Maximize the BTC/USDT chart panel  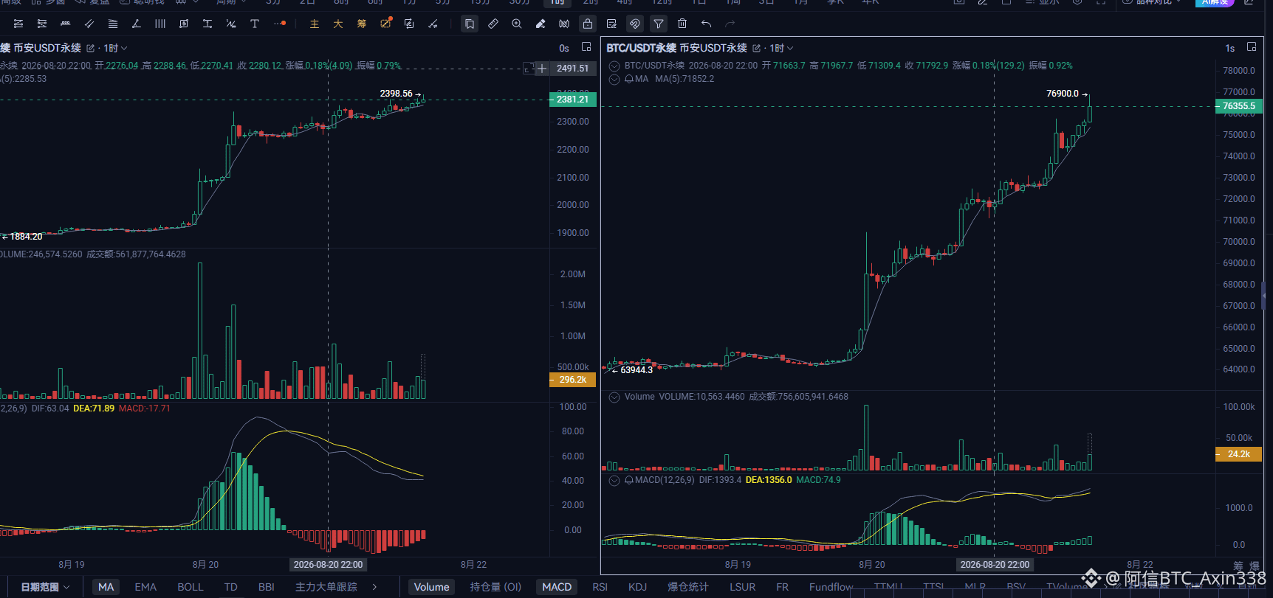coord(1252,47)
